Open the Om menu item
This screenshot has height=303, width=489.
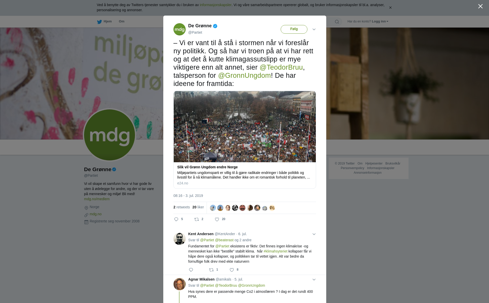tap(121, 21)
